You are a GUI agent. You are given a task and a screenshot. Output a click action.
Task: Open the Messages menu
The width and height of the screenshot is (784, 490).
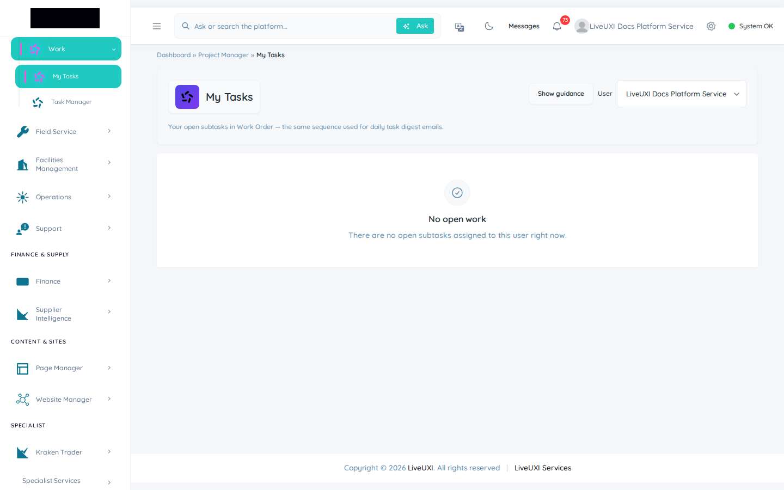click(524, 26)
